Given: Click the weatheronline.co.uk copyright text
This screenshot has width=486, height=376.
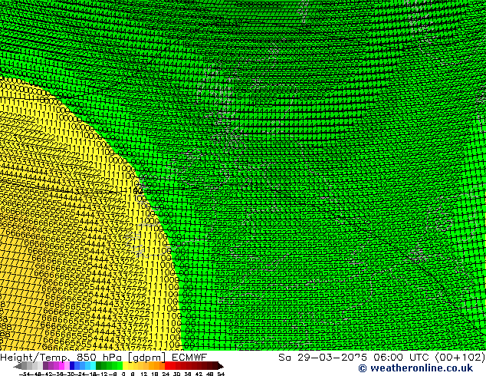Looking at the screenshot, I should 415,368.
